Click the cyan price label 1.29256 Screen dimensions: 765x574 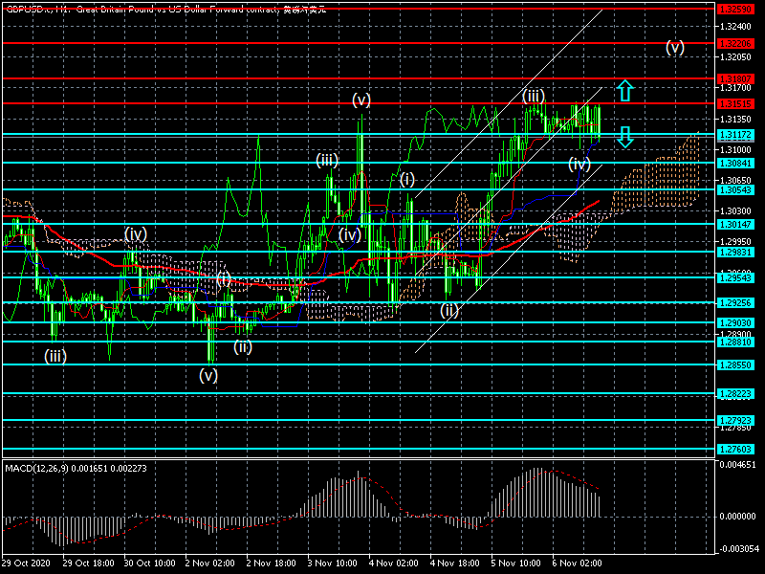coord(735,303)
